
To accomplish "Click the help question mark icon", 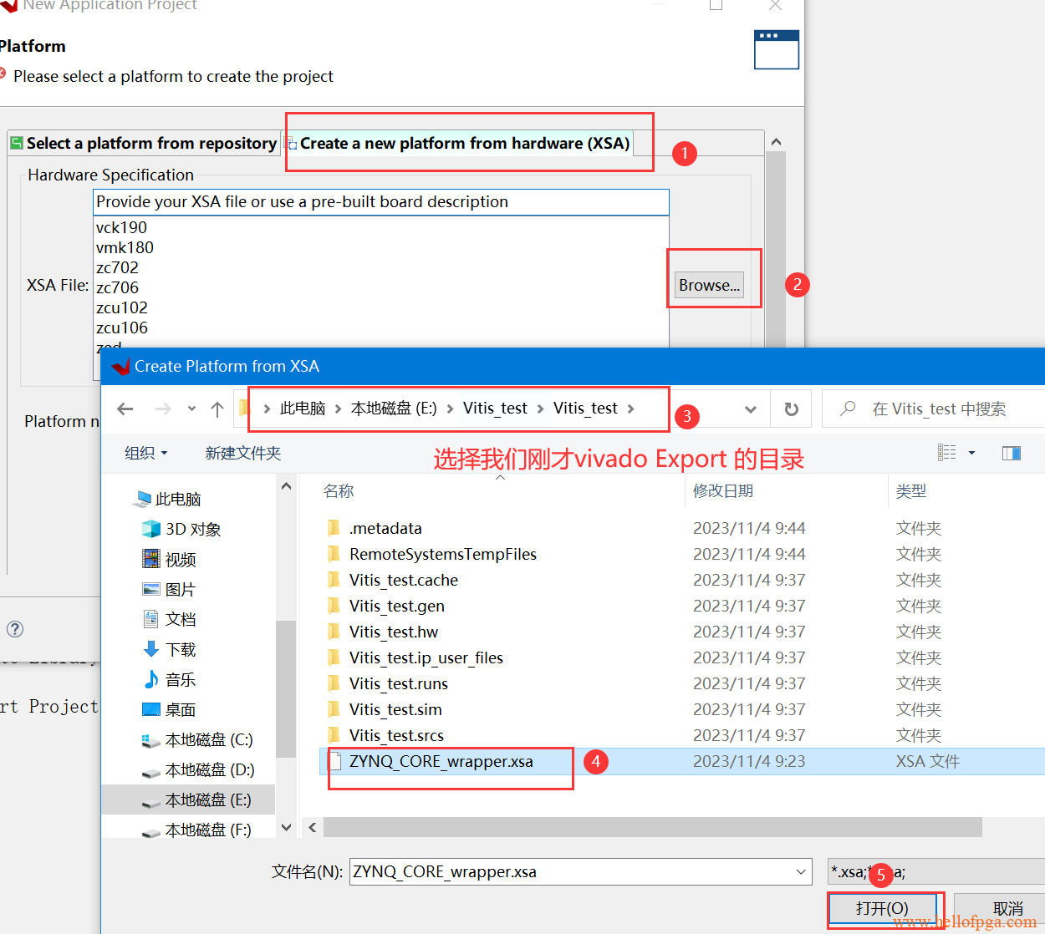I will click(x=15, y=629).
